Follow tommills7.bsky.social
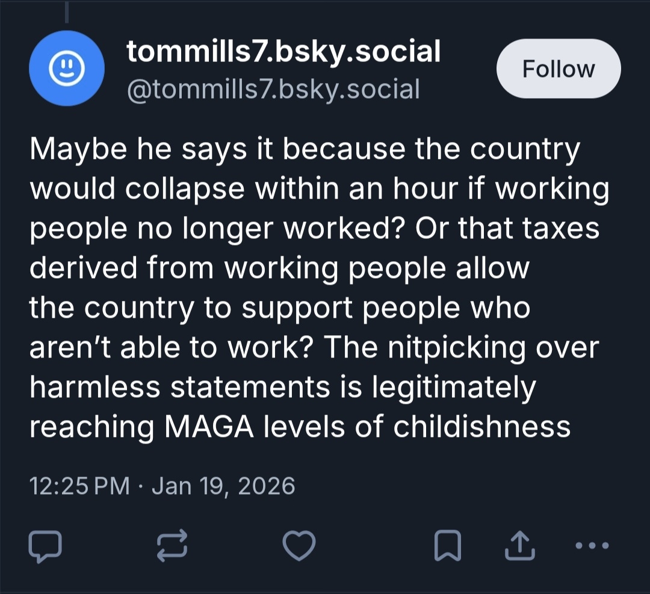650x594 pixels. tap(558, 69)
